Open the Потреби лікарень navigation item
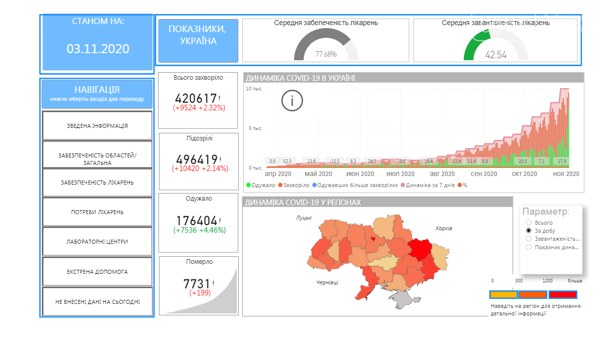This screenshot has height=346, width=607. pyautogui.click(x=97, y=212)
